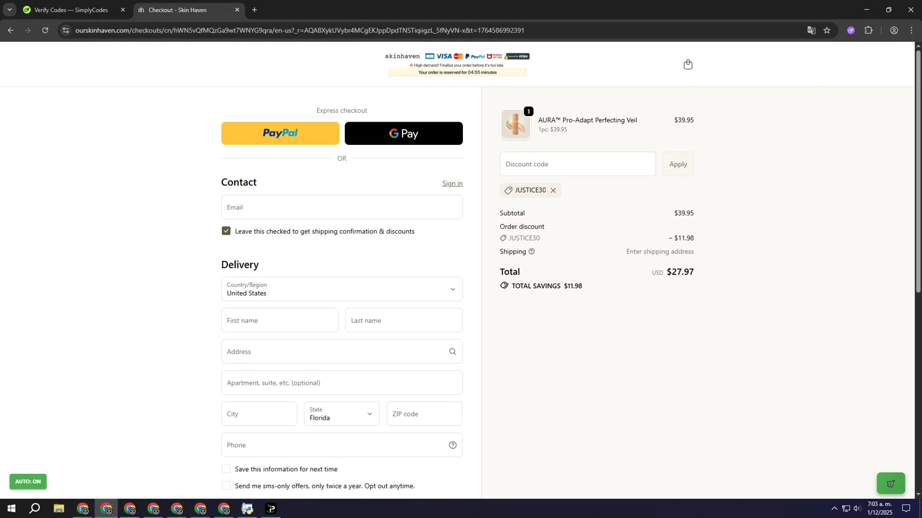Focus the Apartment, suite, etc. field
The image size is (922, 518).
[342, 382]
